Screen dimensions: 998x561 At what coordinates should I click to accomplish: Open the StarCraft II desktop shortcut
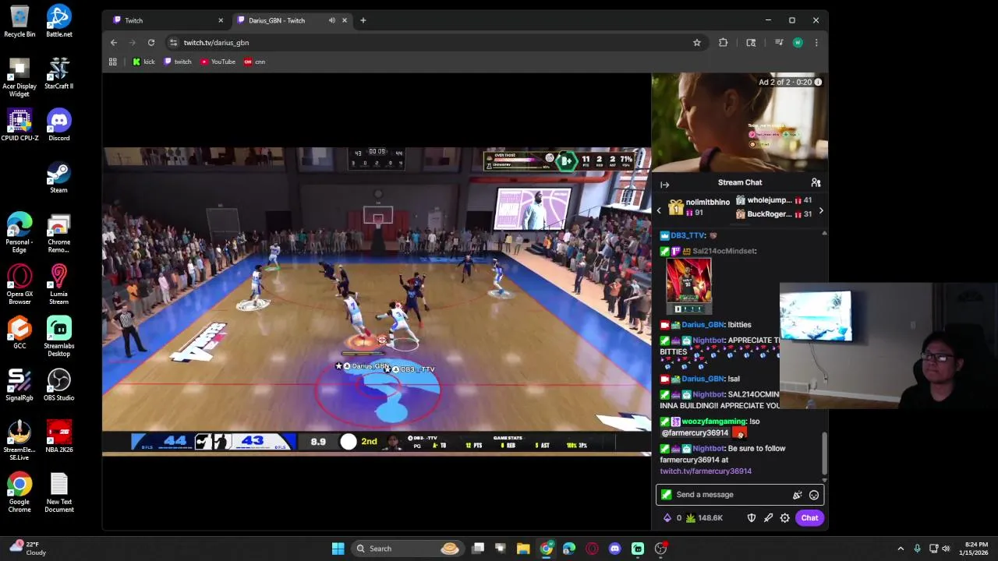coord(58,73)
